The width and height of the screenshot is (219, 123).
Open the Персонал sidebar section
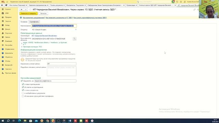(x=8, y=33)
